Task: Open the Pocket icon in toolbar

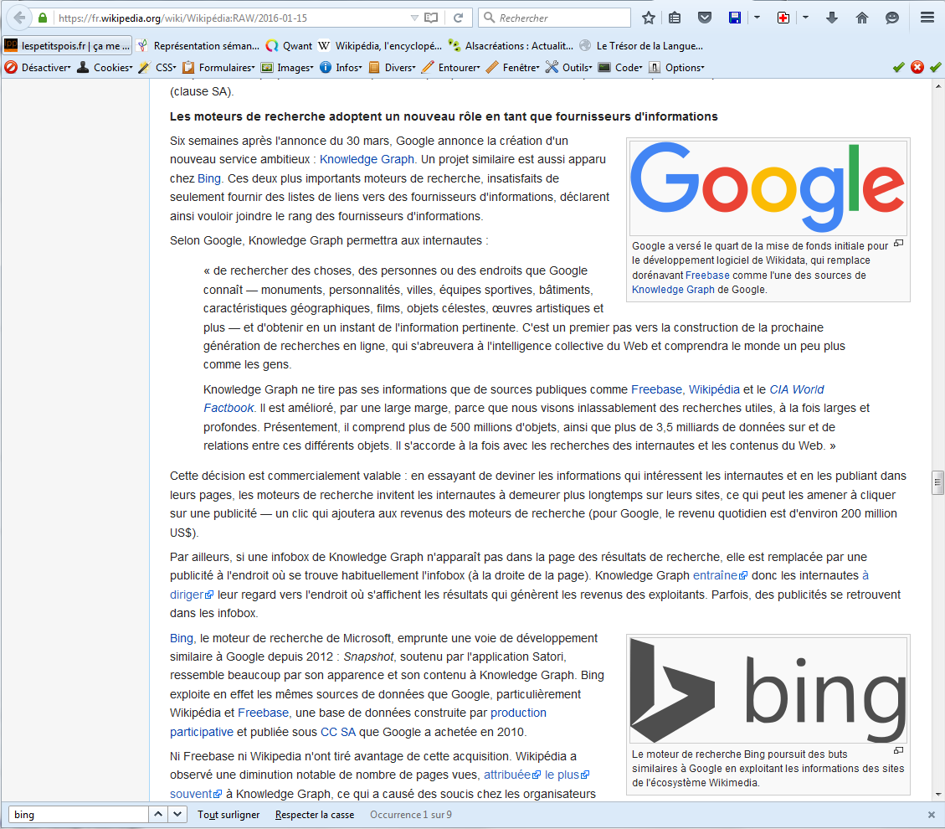Action: 705,18
